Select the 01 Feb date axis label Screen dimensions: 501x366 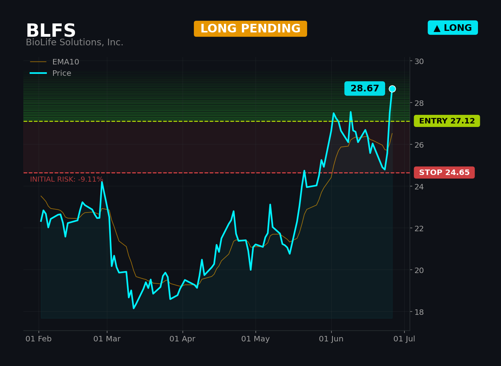pos(39,339)
